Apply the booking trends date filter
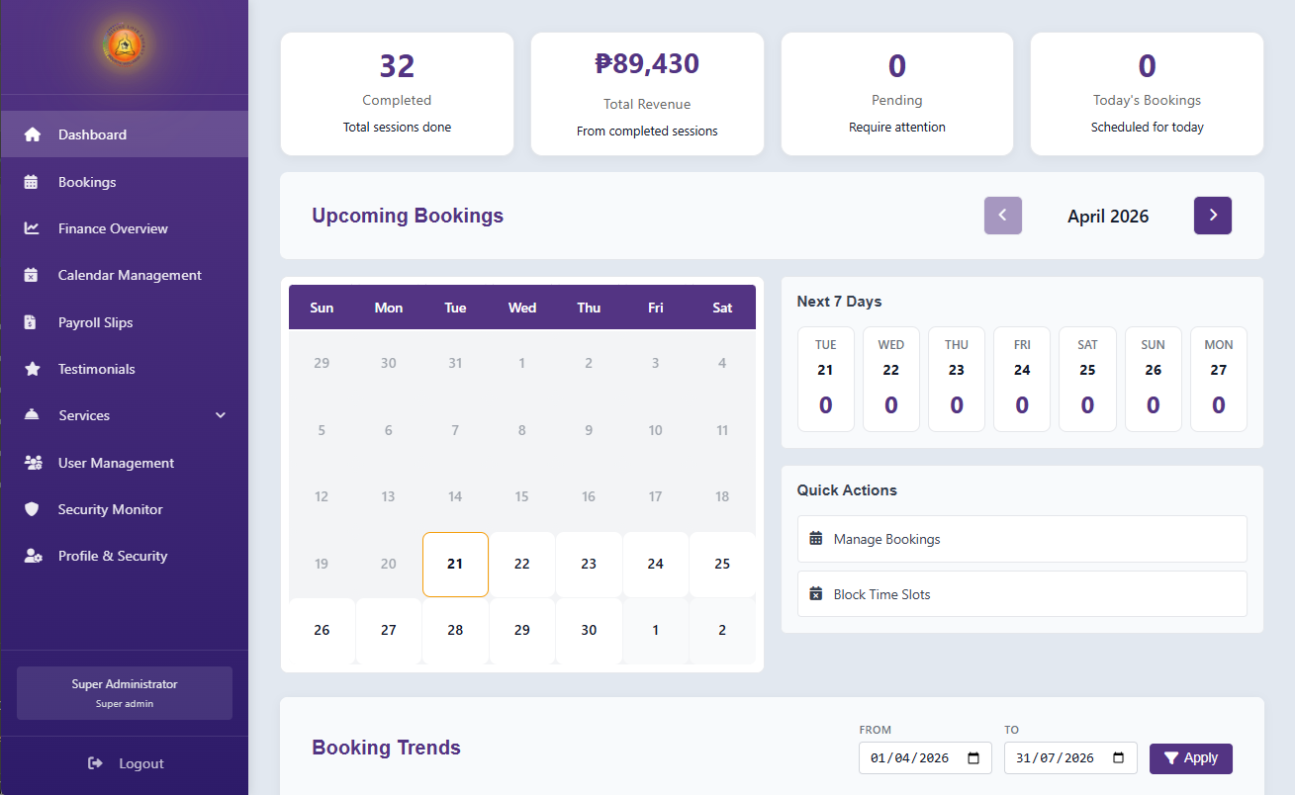Viewport: 1295px width, 795px height. tap(1191, 758)
